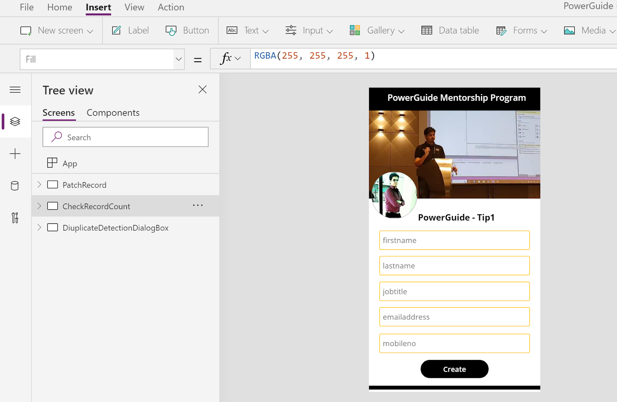Screen dimensions: 617x402
Task: Select the Insert tab
Action: (98, 7)
